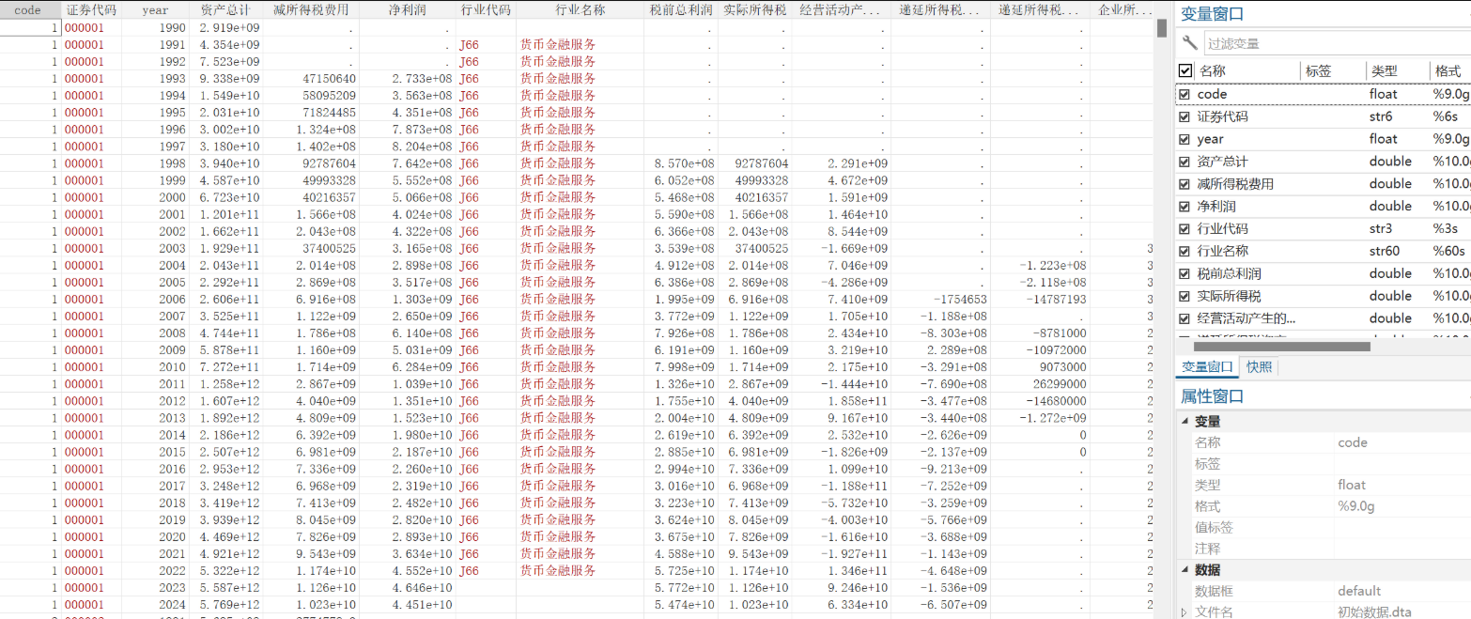Select the 企业所... column header in data grid
Image resolution: width=1471 pixels, height=619 pixels.
(x=1124, y=9)
